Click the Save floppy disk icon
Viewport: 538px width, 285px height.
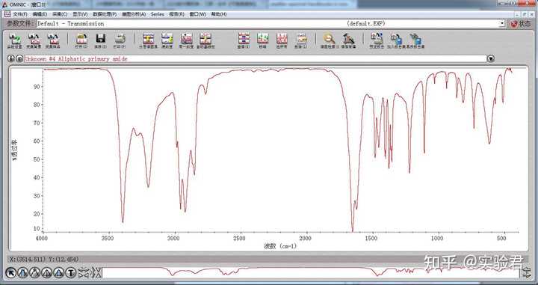point(100,40)
